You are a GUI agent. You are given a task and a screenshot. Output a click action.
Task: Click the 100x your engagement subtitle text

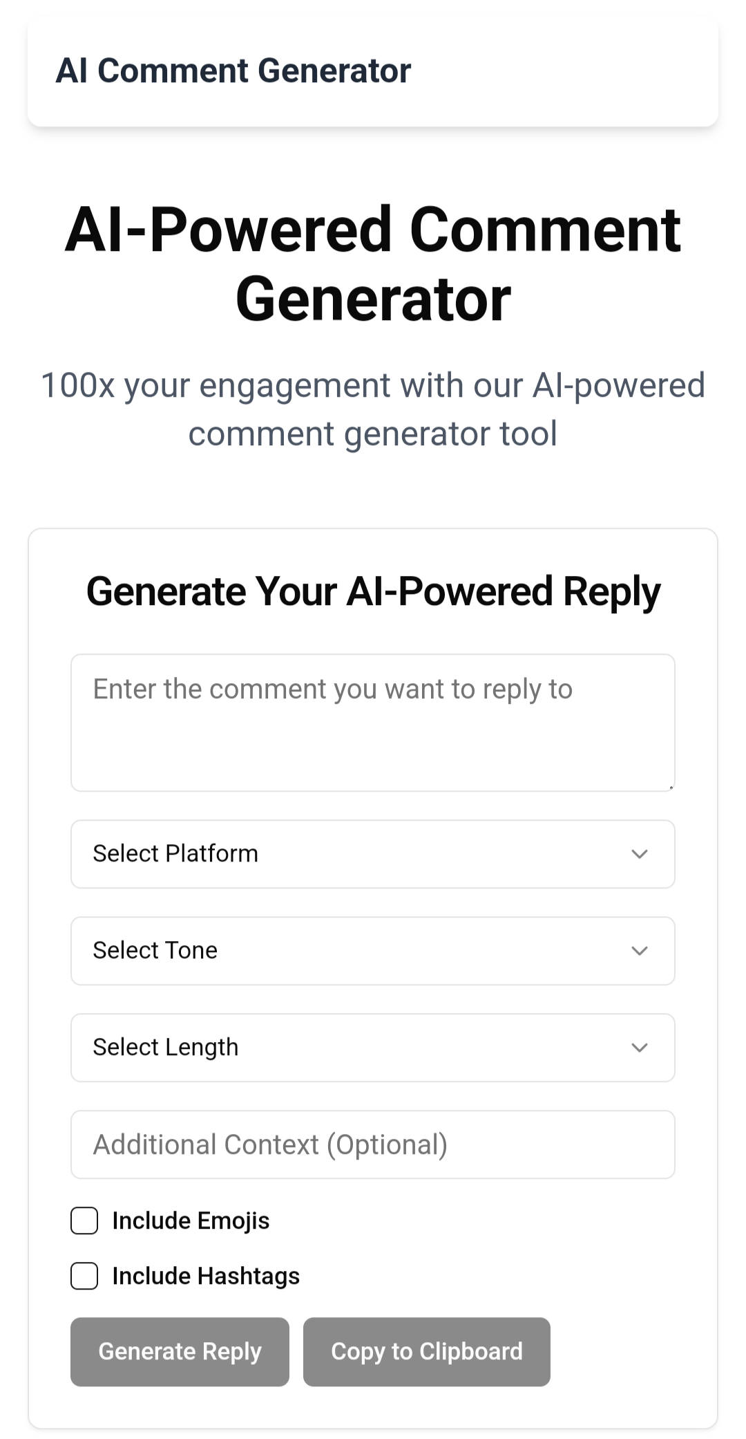373,409
